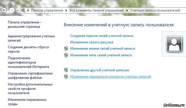Image resolution: width=186 pixels, height=108 pixels.
Task: Open the recent pages dropdown arrow
Action: (18, 11)
